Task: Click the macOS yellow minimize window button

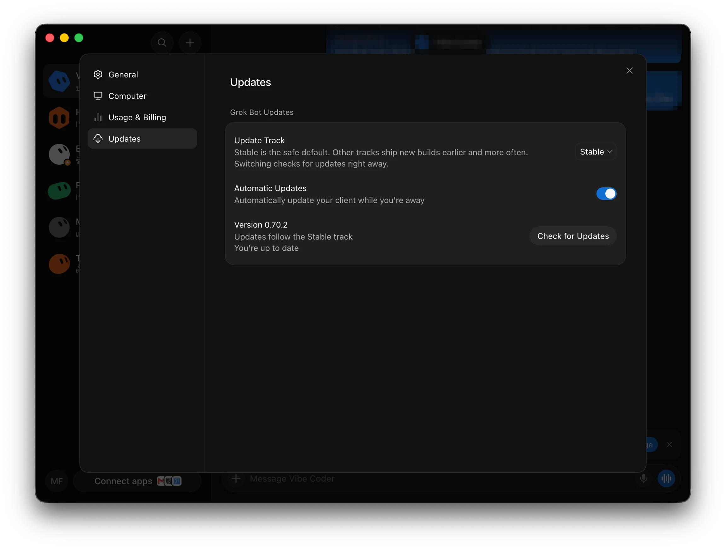Action: (64, 38)
